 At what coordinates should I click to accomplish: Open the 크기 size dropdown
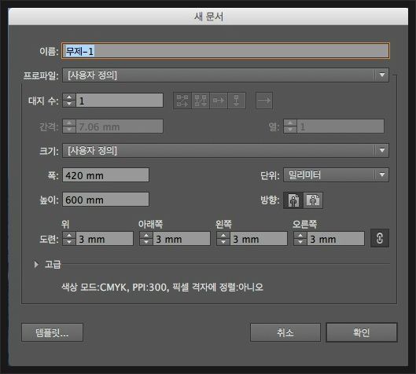[226, 151]
